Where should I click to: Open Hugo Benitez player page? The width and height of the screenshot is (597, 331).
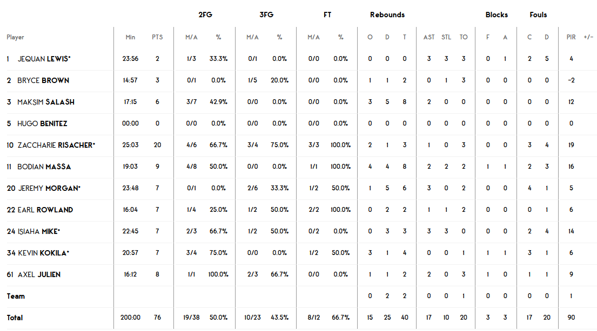click(x=42, y=123)
